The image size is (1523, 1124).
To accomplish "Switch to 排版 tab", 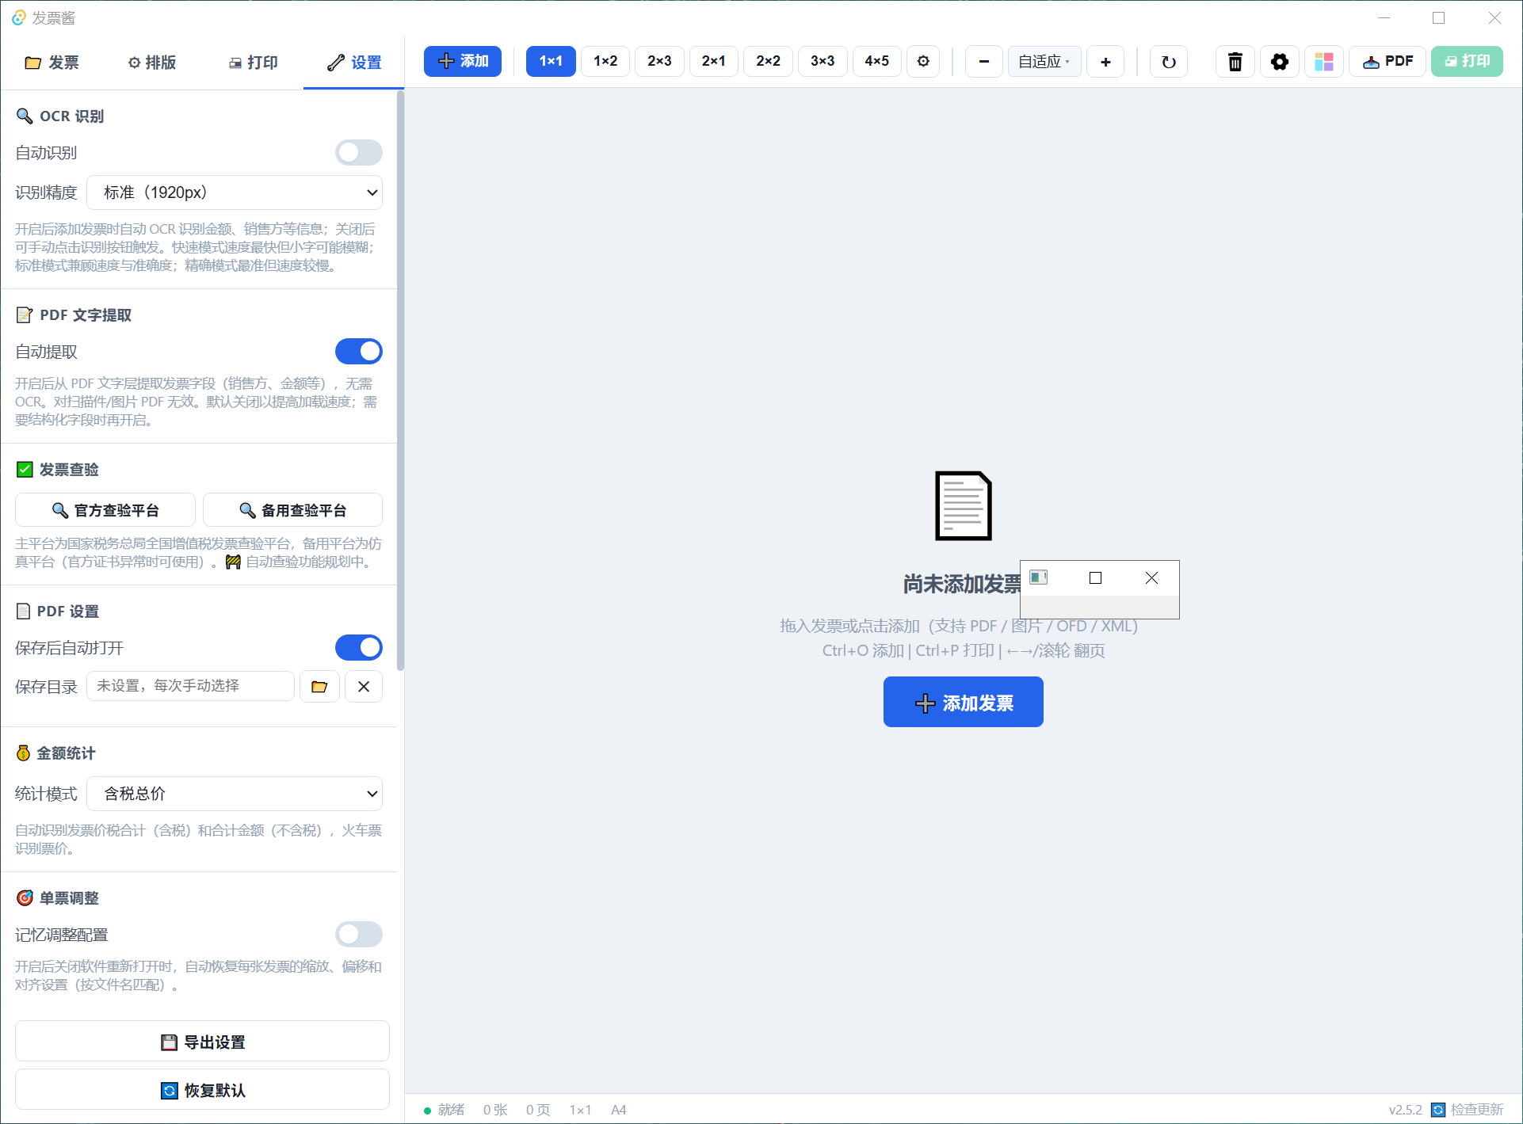I will 152,63.
